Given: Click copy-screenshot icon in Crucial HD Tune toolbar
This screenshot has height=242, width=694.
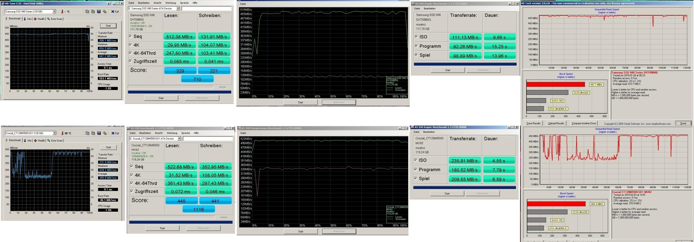Looking at the screenshot, I should (93, 133).
